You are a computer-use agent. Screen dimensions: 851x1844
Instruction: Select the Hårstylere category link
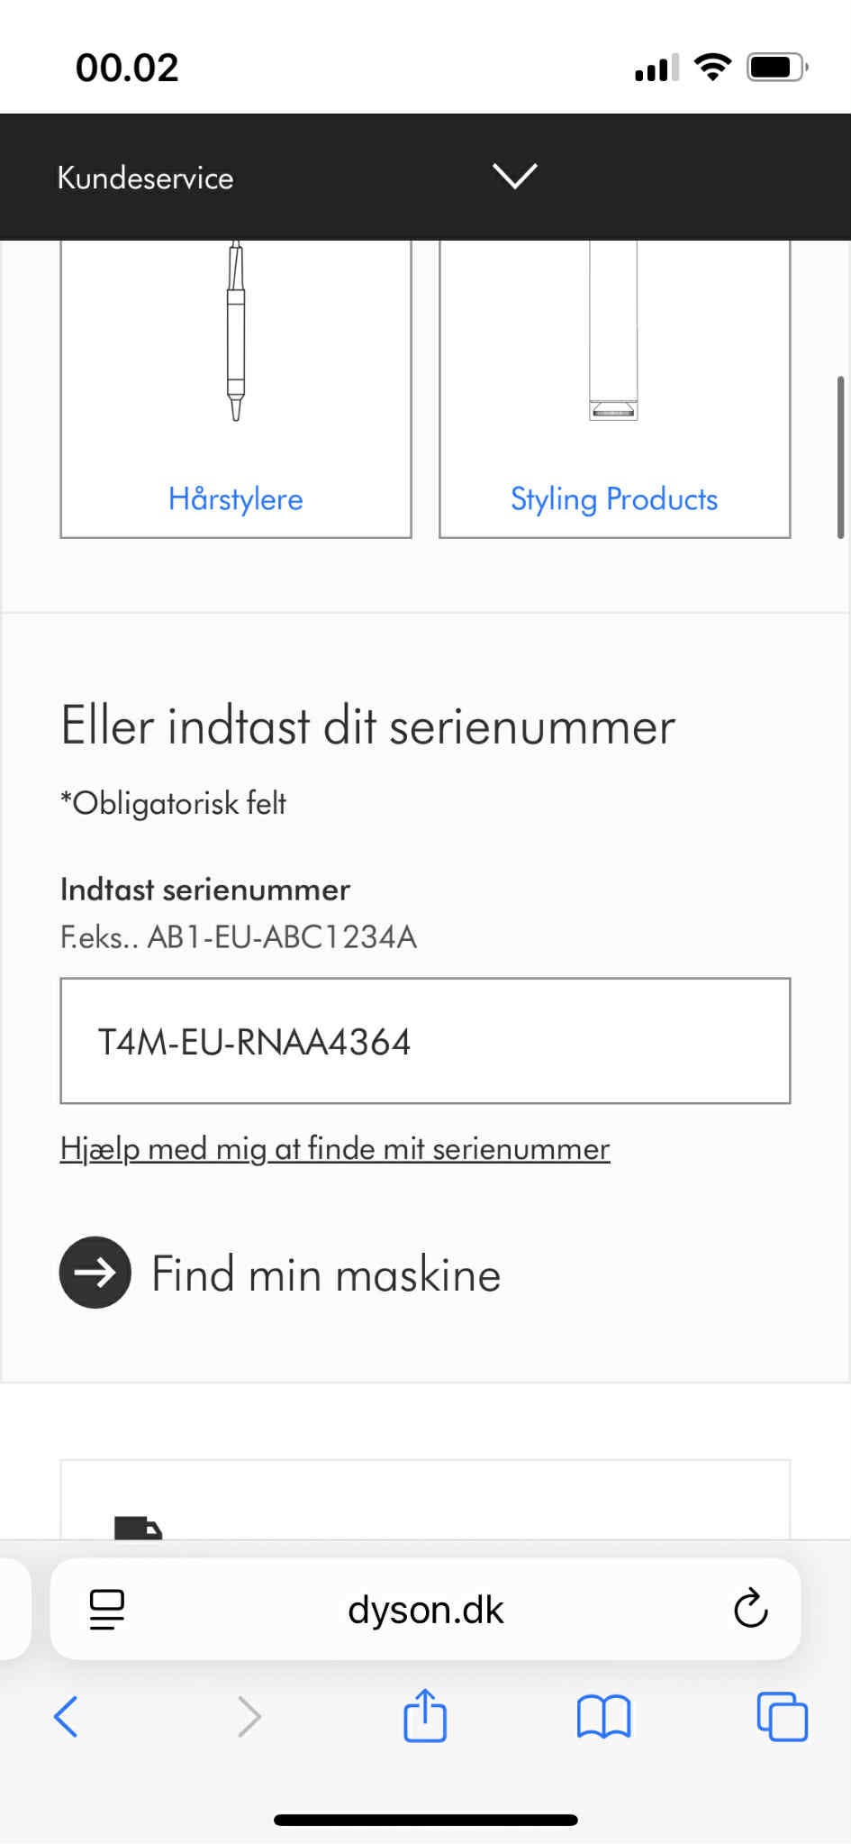pyautogui.click(x=236, y=499)
